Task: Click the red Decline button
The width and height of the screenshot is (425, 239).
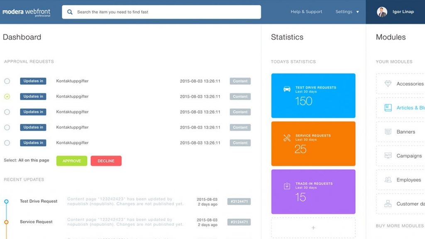Action: (106, 161)
